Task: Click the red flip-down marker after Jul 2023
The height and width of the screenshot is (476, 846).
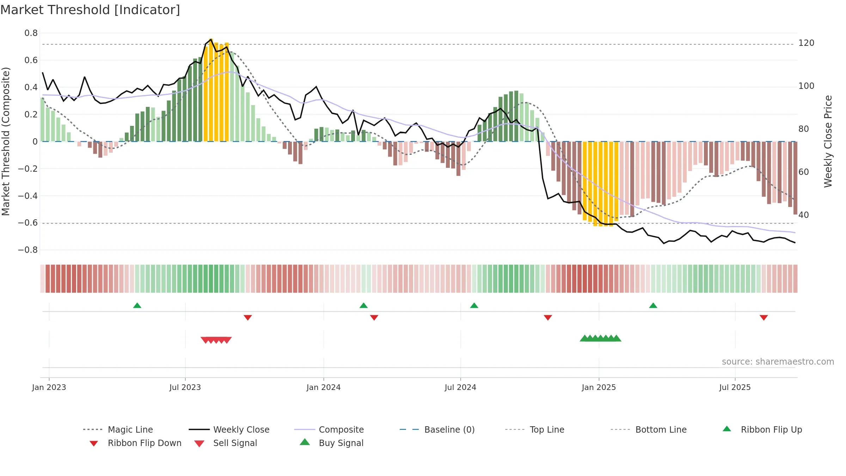Action: pyautogui.click(x=248, y=318)
